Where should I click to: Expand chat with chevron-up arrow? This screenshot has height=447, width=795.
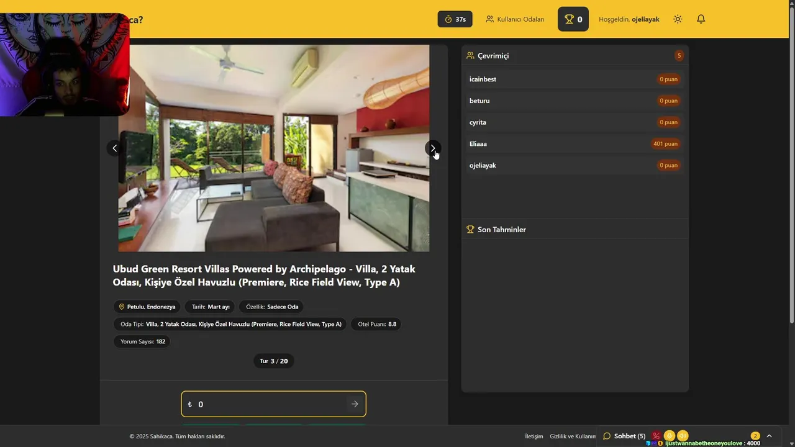click(x=769, y=436)
